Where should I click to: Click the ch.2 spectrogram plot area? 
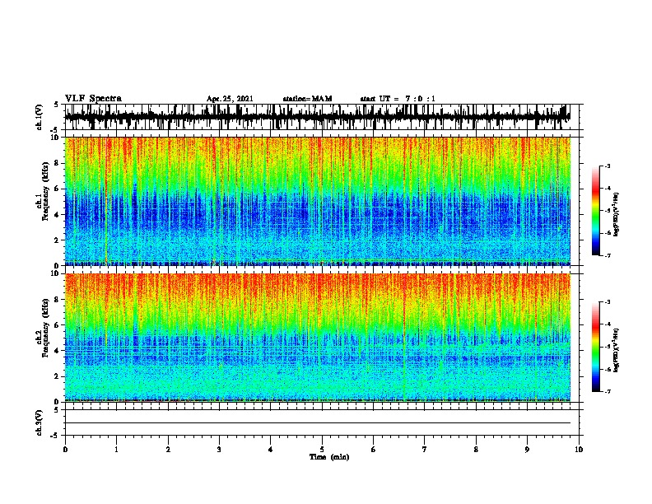point(317,338)
